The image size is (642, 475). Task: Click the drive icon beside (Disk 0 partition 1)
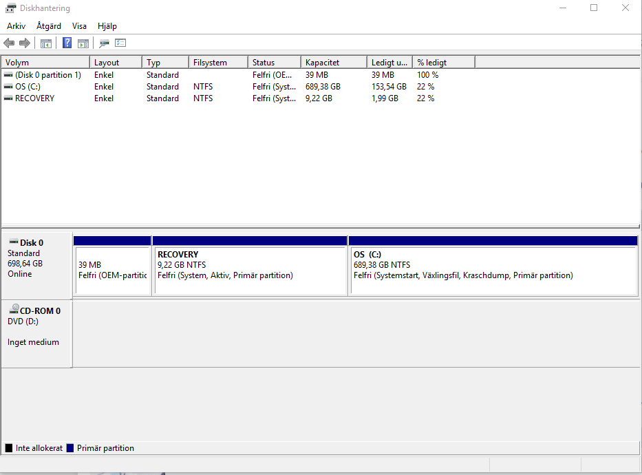click(x=8, y=75)
